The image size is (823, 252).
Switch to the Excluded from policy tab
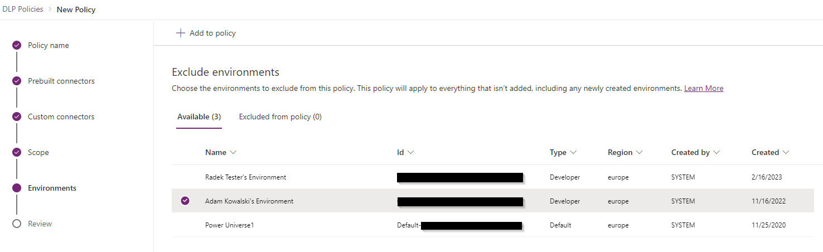coord(280,117)
